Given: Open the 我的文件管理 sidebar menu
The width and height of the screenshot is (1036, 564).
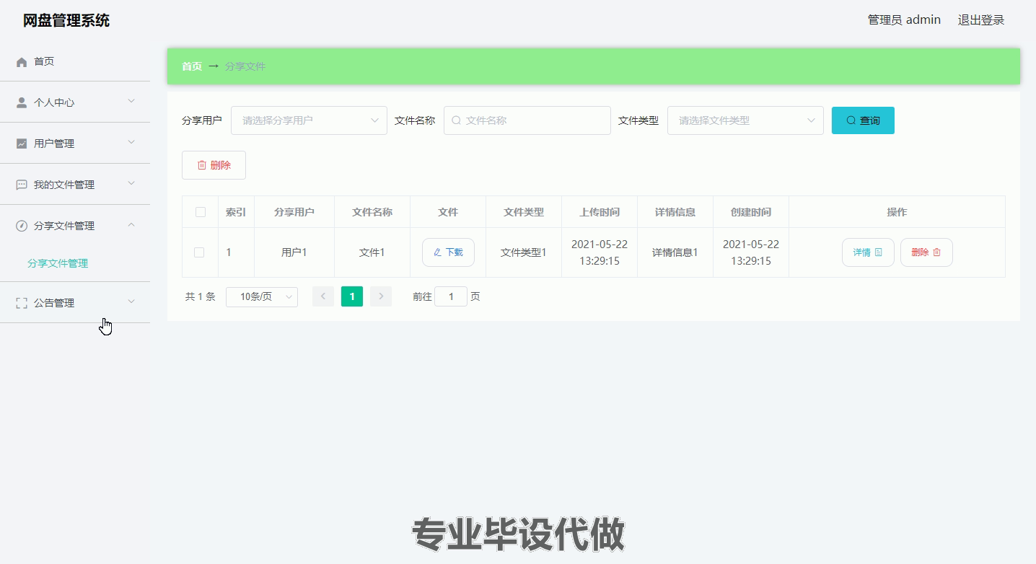Looking at the screenshot, I should click(75, 185).
